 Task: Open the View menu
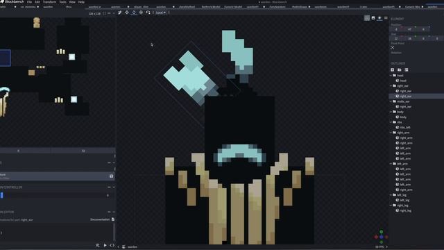pos(72,2)
